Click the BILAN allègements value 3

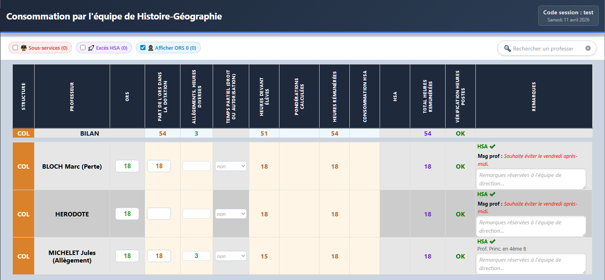click(x=196, y=133)
